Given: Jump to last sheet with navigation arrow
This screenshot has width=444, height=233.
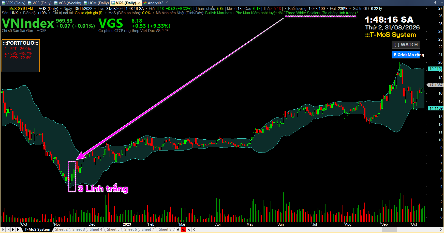Looking at the screenshot, I should coord(18,229).
